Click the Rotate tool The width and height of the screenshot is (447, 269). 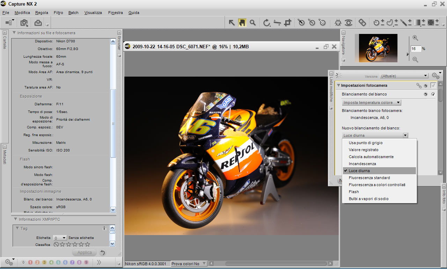point(267,23)
